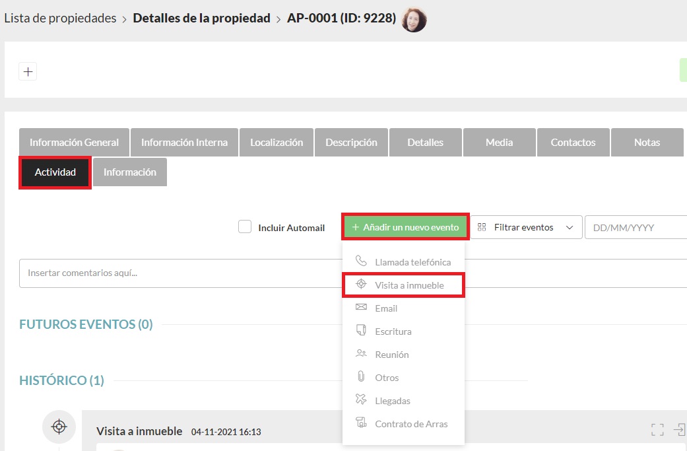Toggle the Incluir Automail checkbox
Image resolution: width=687 pixels, height=451 pixels.
pos(245,227)
